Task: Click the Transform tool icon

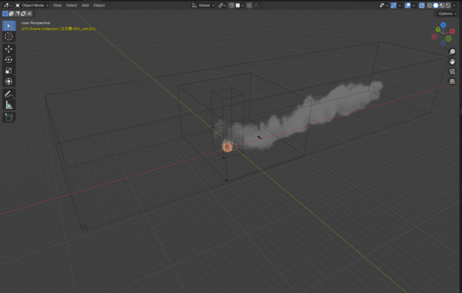Action: [x=9, y=82]
